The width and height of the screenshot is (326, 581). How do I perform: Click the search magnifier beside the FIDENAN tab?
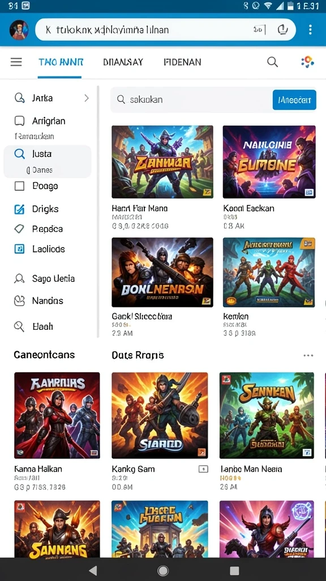coord(272,62)
